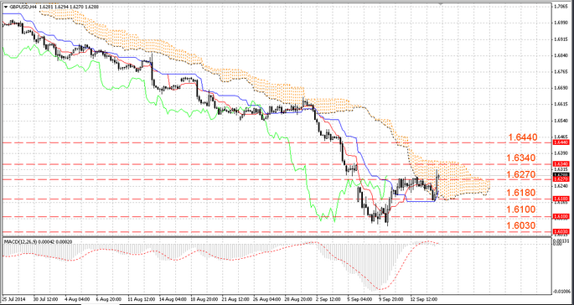Click the 14 Aug 04:00 time axis label
Image resolution: width=574 pixels, height=305 pixels.
[x=170, y=298]
